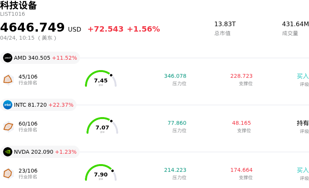Viewport: 309px width, 188px height.
Task: Click the 科技设备 sector title
Action: [x=19, y=5]
